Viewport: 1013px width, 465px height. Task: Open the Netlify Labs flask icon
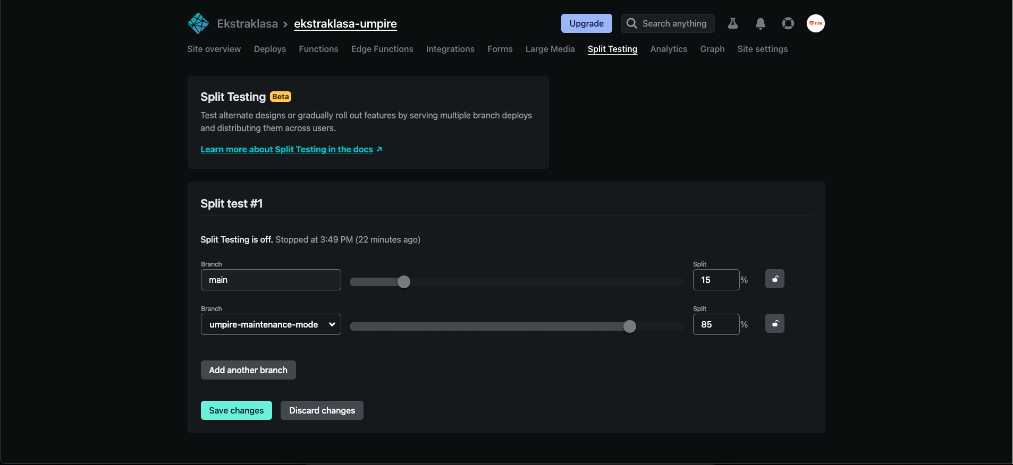point(733,23)
